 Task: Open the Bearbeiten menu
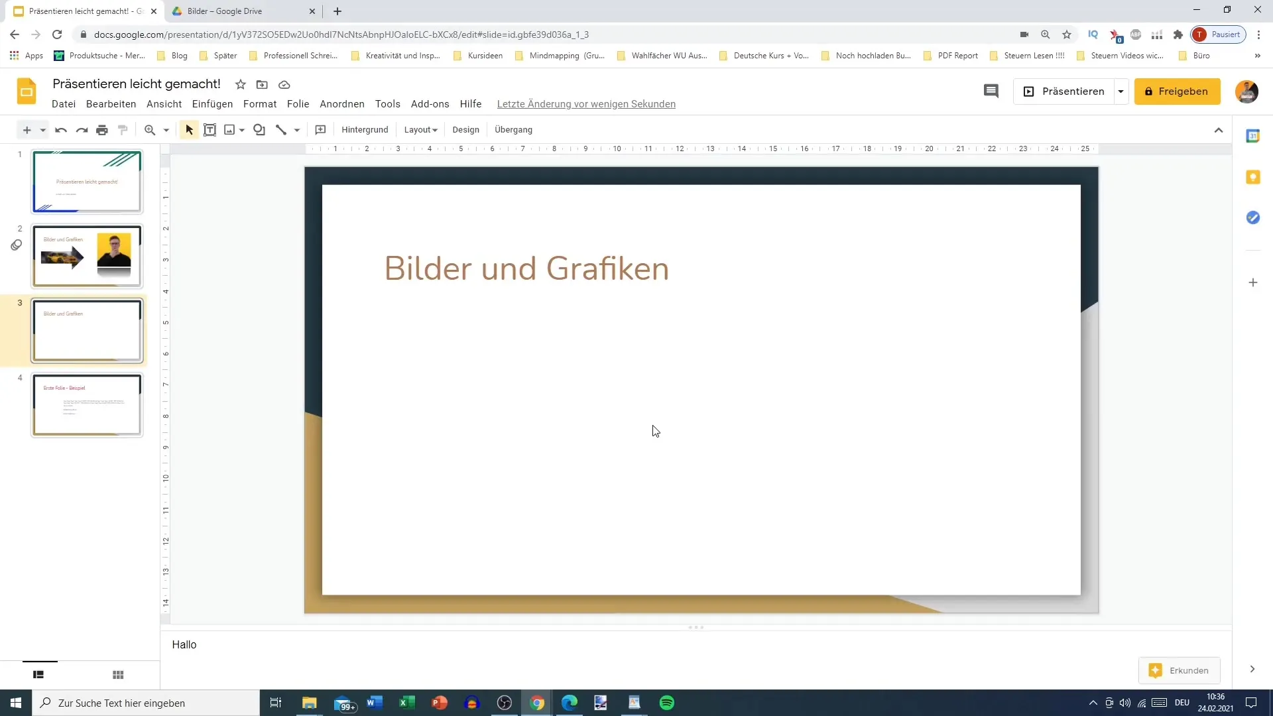tap(111, 104)
